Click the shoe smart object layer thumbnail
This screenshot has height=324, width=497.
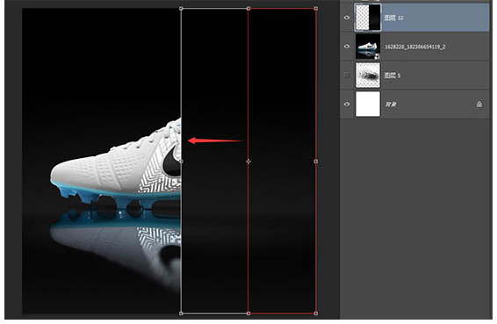tap(368, 47)
